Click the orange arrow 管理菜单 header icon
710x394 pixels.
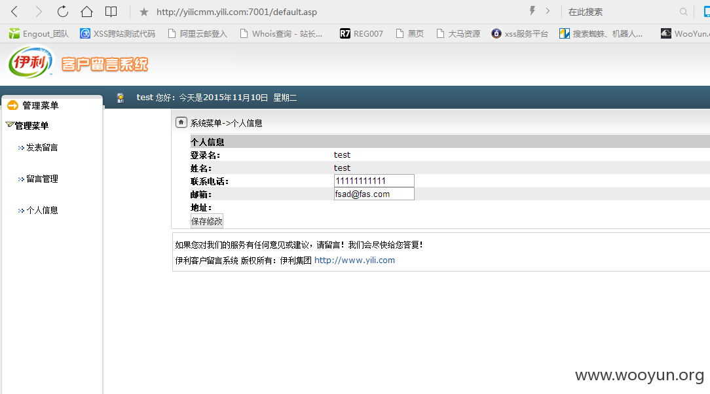(12, 105)
